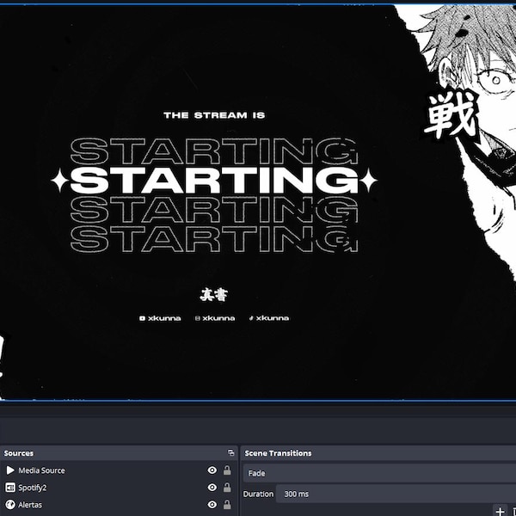Lock the Media Source
The width and height of the screenshot is (516, 516).
(x=227, y=470)
